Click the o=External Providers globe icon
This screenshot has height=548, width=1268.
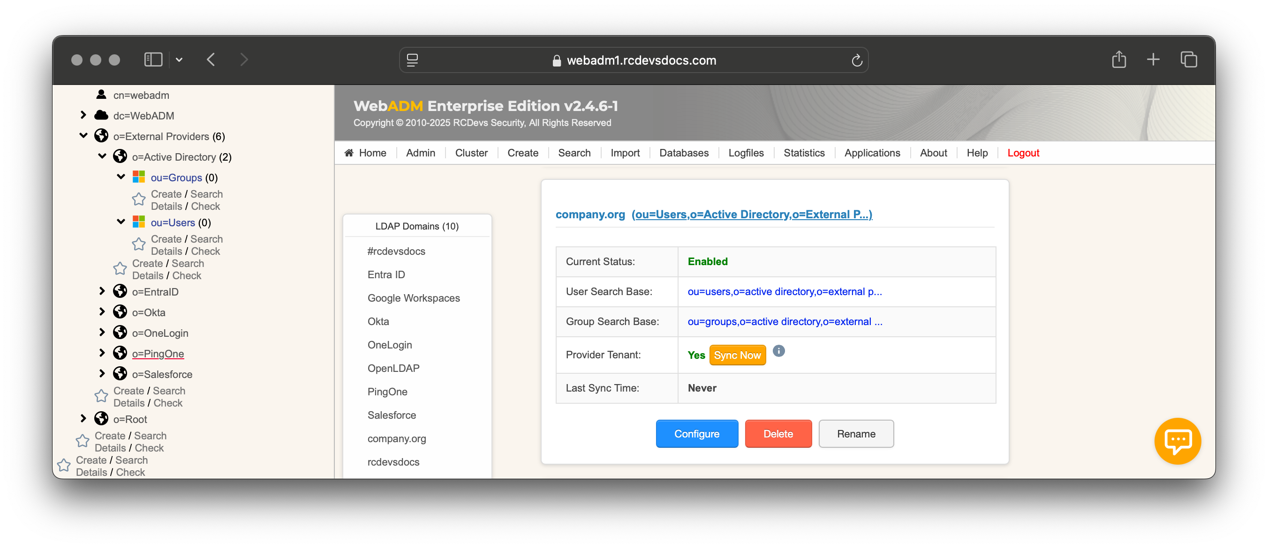pos(101,136)
